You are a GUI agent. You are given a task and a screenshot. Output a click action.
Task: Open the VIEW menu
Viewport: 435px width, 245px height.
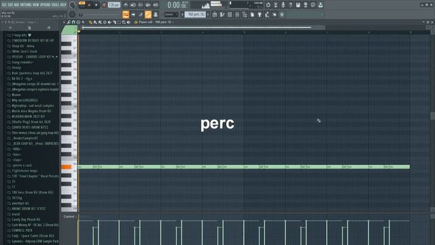click(36, 5)
